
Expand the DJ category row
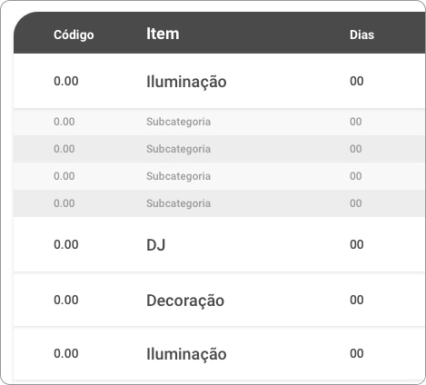tap(220, 244)
